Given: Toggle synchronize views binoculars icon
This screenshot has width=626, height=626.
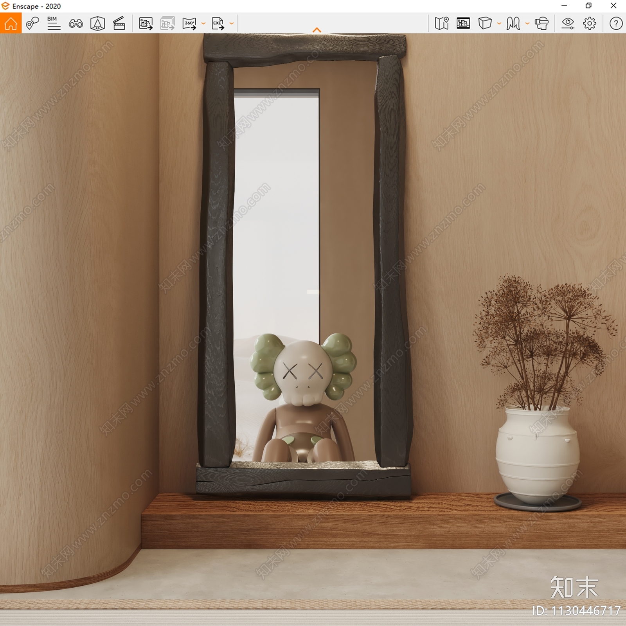Looking at the screenshot, I should [x=76, y=23].
